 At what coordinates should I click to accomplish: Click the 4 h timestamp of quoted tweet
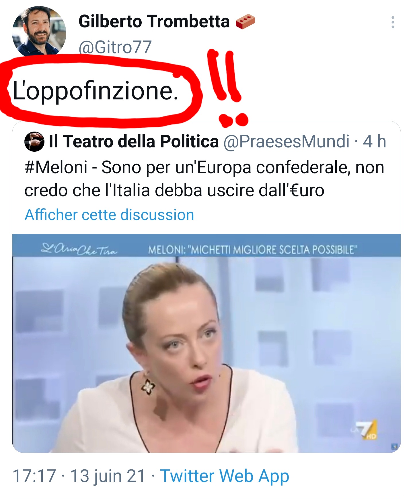[x=374, y=141]
